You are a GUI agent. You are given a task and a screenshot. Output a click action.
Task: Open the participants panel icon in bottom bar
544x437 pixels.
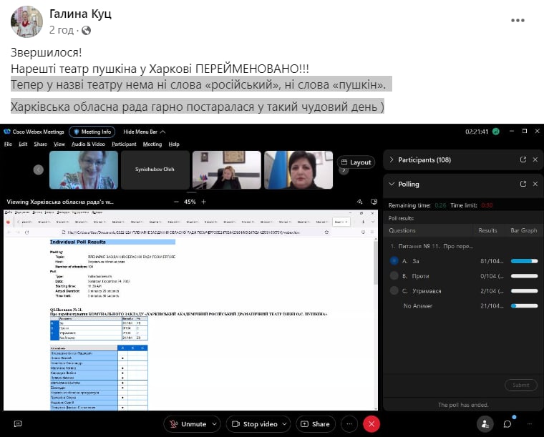485,424
